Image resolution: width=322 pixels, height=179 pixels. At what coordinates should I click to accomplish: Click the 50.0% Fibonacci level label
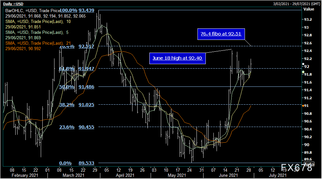click(x=67, y=87)
